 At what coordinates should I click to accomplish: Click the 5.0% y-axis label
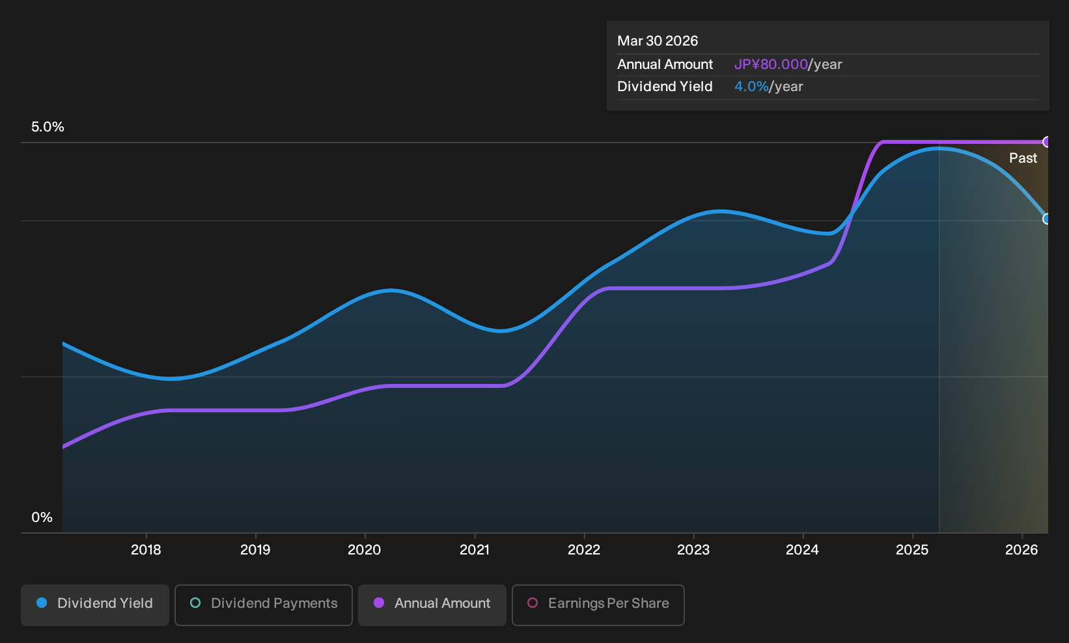point(48,127)
